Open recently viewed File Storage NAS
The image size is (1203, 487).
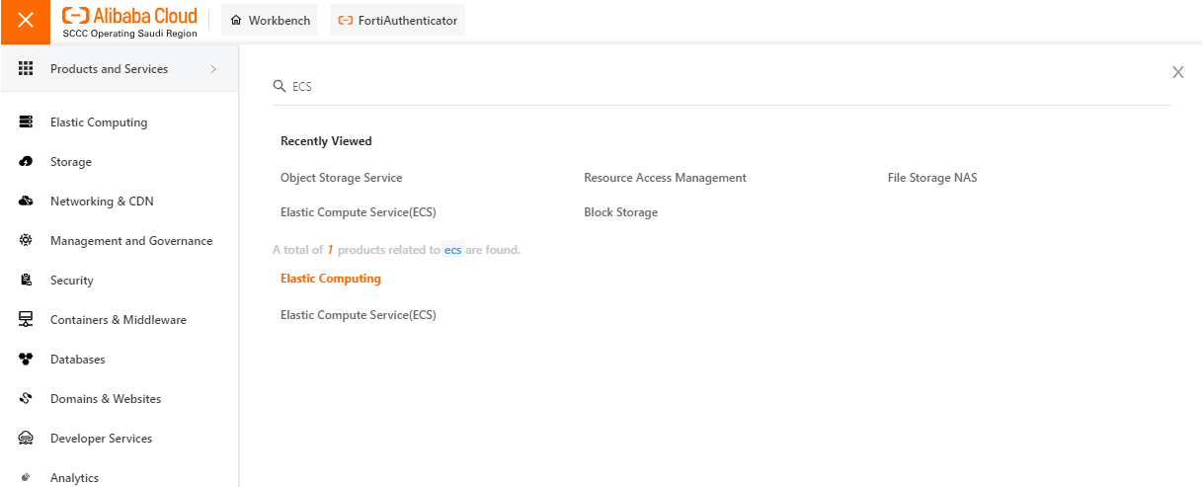click(x=932, y=178)
